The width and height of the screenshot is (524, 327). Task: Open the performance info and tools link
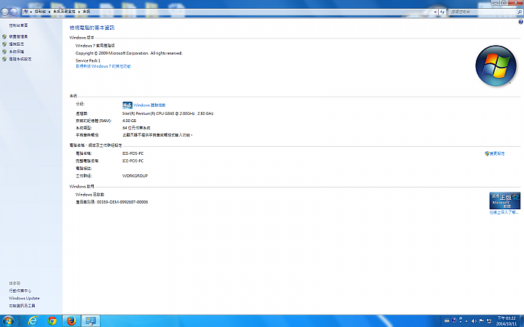click(x=22, y=306)
